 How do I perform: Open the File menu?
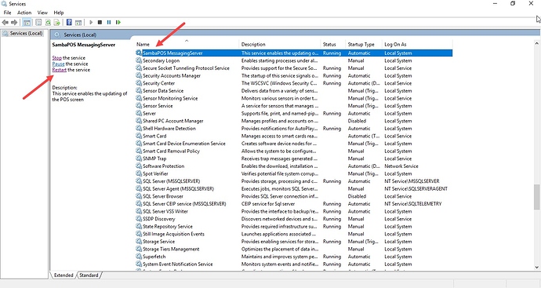click(x=7, y=13)
